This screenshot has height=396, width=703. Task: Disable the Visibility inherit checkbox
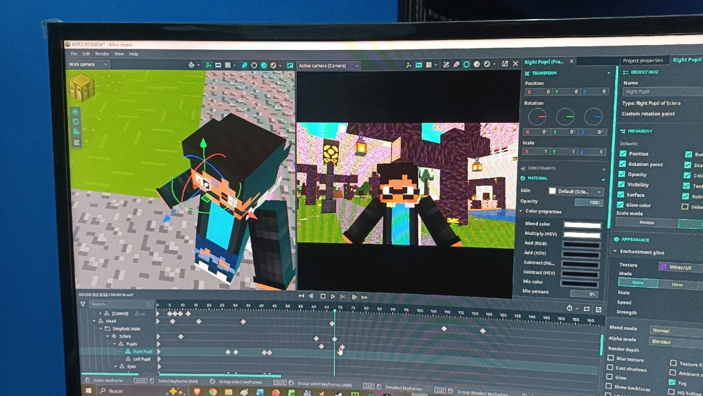point(623,184)
